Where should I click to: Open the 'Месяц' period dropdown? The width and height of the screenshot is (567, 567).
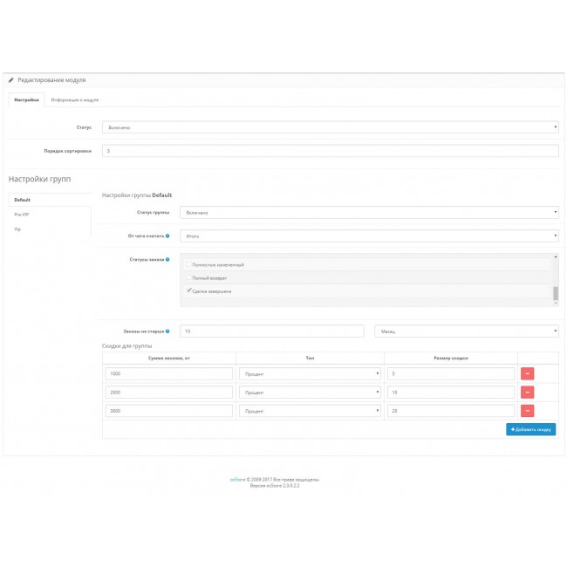tap(466, 331)
